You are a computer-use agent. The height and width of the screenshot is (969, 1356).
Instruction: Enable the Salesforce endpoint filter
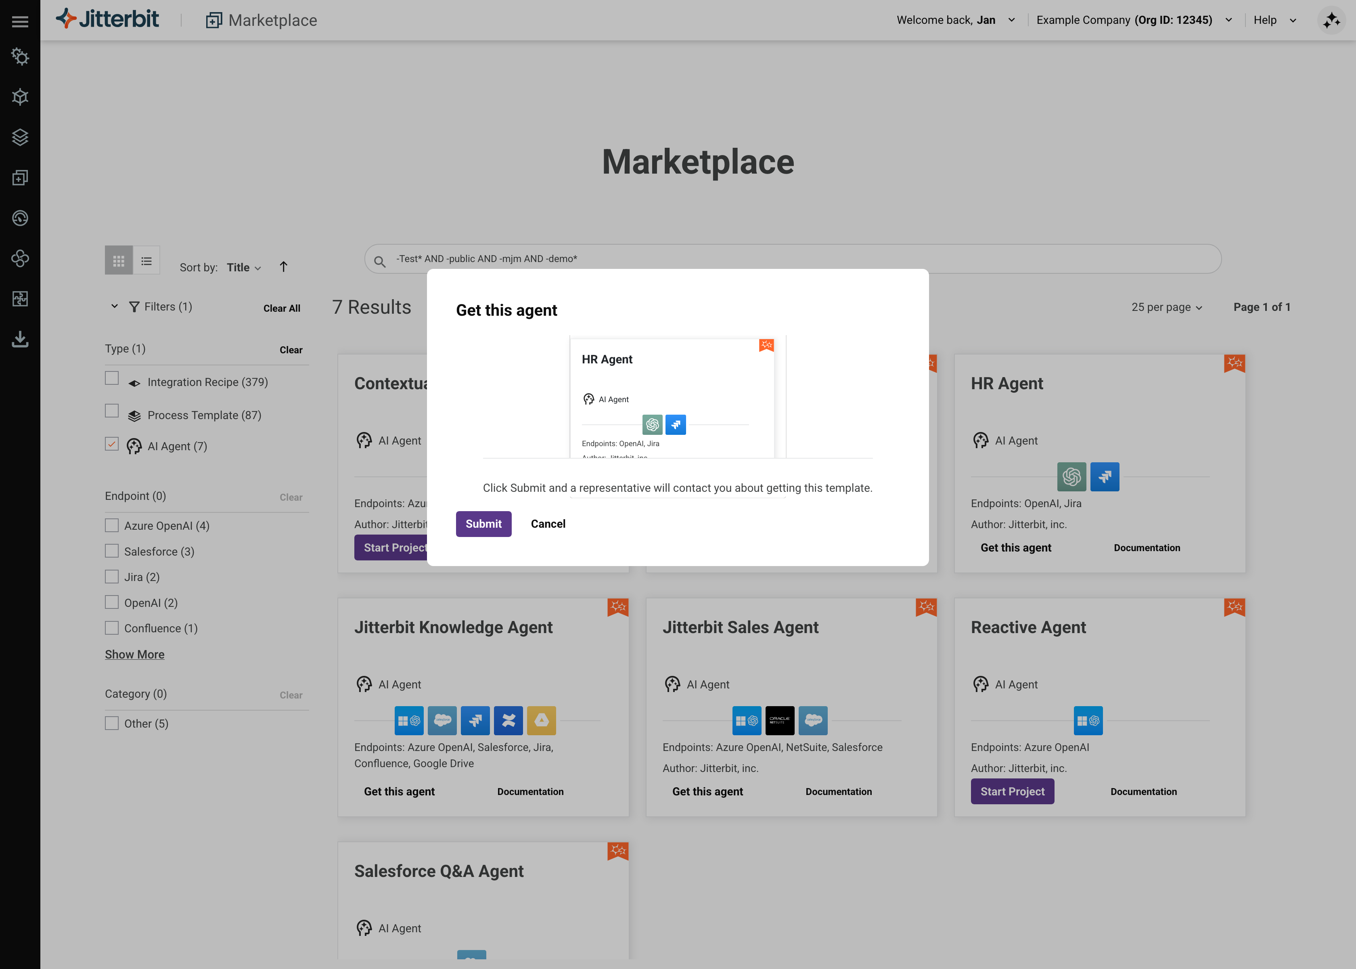click(111, 551)
